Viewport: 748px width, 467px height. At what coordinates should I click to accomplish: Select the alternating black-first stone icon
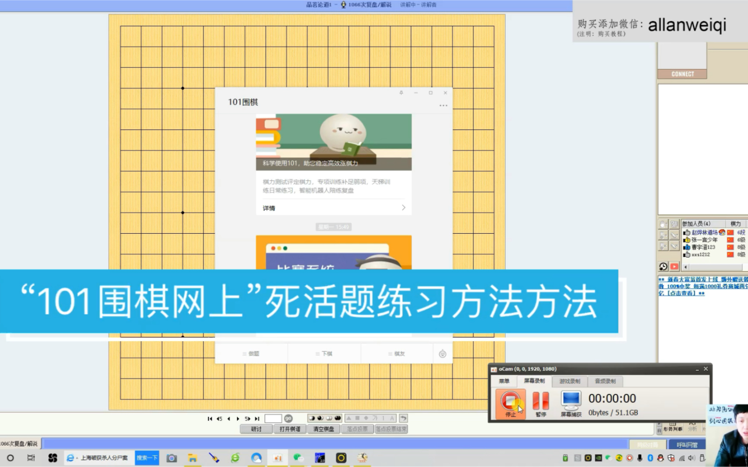click(312, 418)
